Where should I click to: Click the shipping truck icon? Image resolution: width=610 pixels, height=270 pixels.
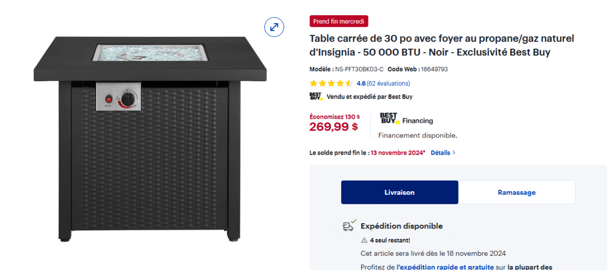click(348, 225)
